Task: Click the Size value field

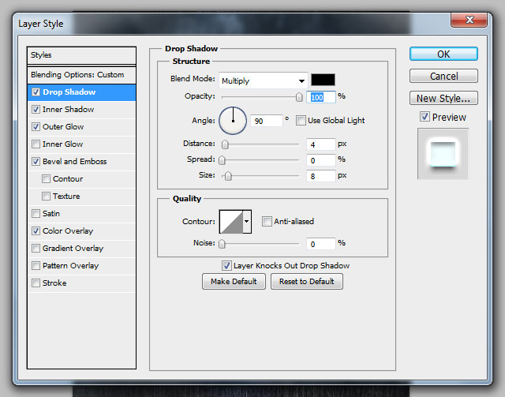Action: [x=321, y=176]
